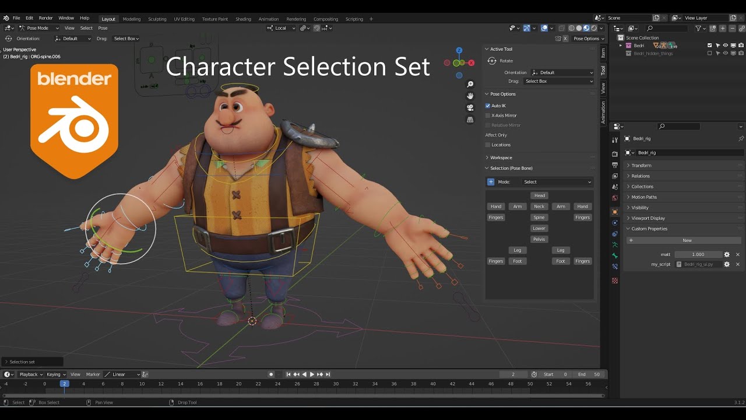This screenshot has width=746, height=420.
Task: Open the Bone Constraints properties tab icon
Action: tap(614, 267)
